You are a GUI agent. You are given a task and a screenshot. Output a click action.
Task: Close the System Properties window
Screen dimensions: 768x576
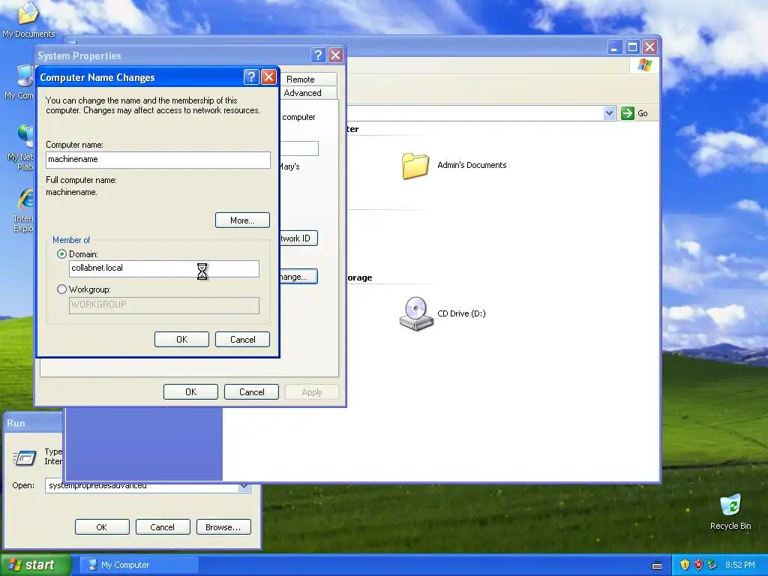(335, 55)
